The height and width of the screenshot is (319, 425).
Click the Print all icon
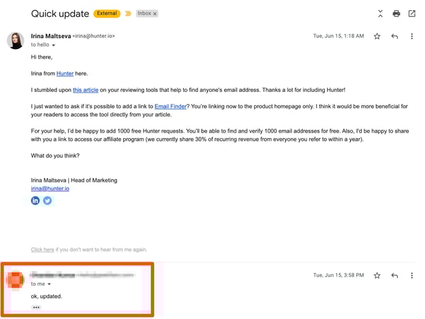(x=396, y=14)
